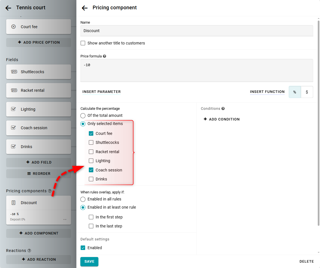Select the Shuttlecocks number field icon
This screenshot has height=268, width=320.
14,72
